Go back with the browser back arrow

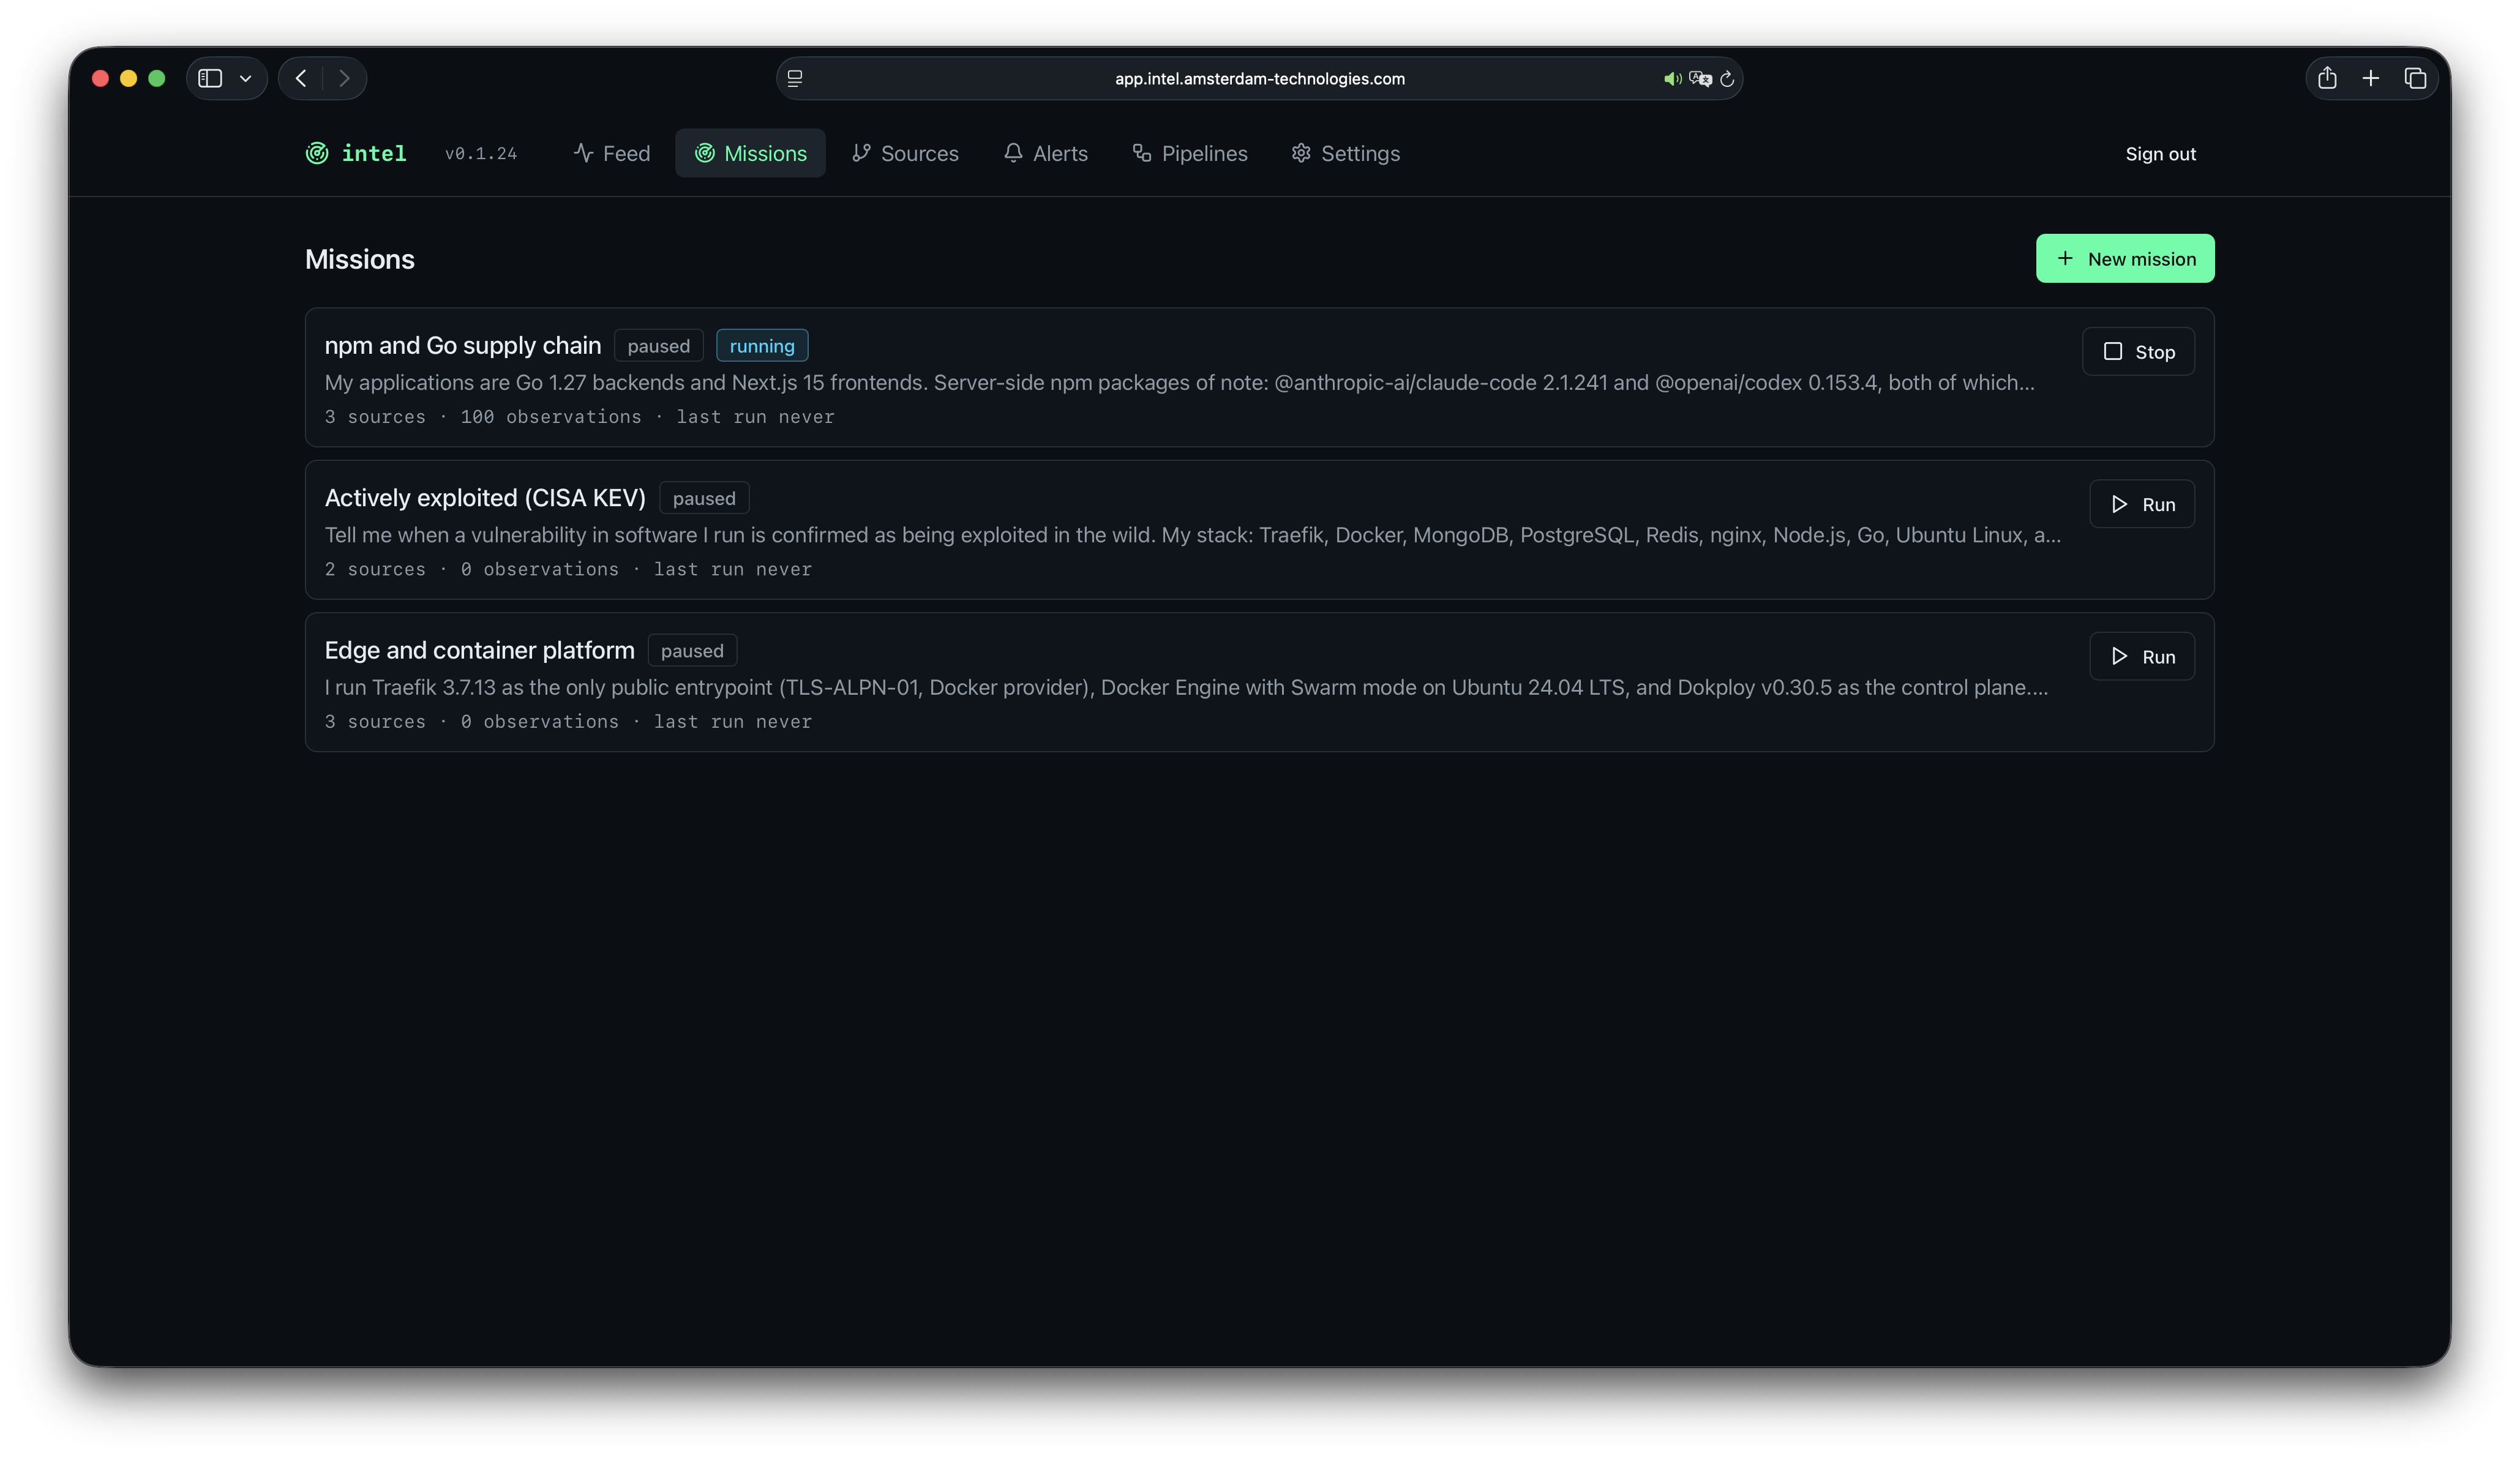point(301,79)
